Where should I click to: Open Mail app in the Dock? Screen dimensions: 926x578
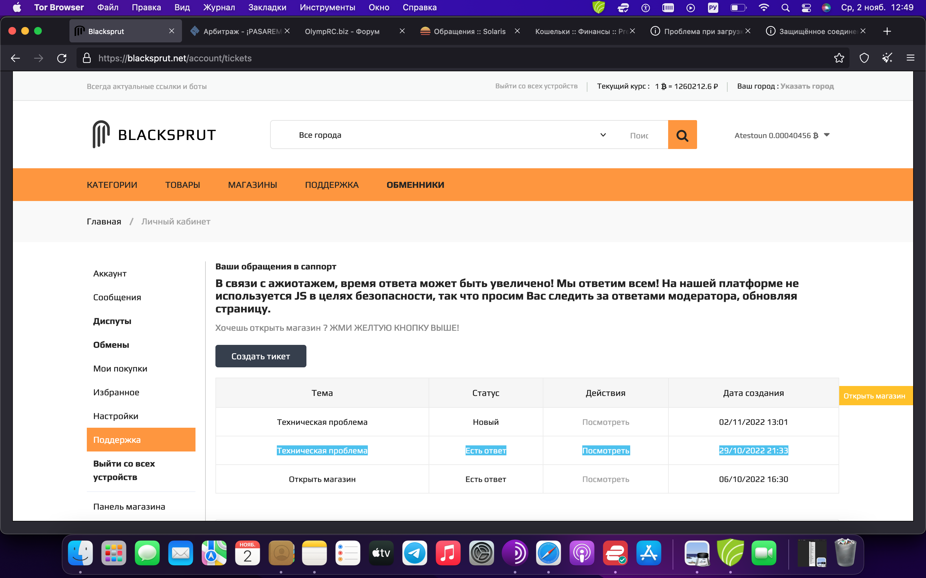pyautogui.click(x=181, y=553)
